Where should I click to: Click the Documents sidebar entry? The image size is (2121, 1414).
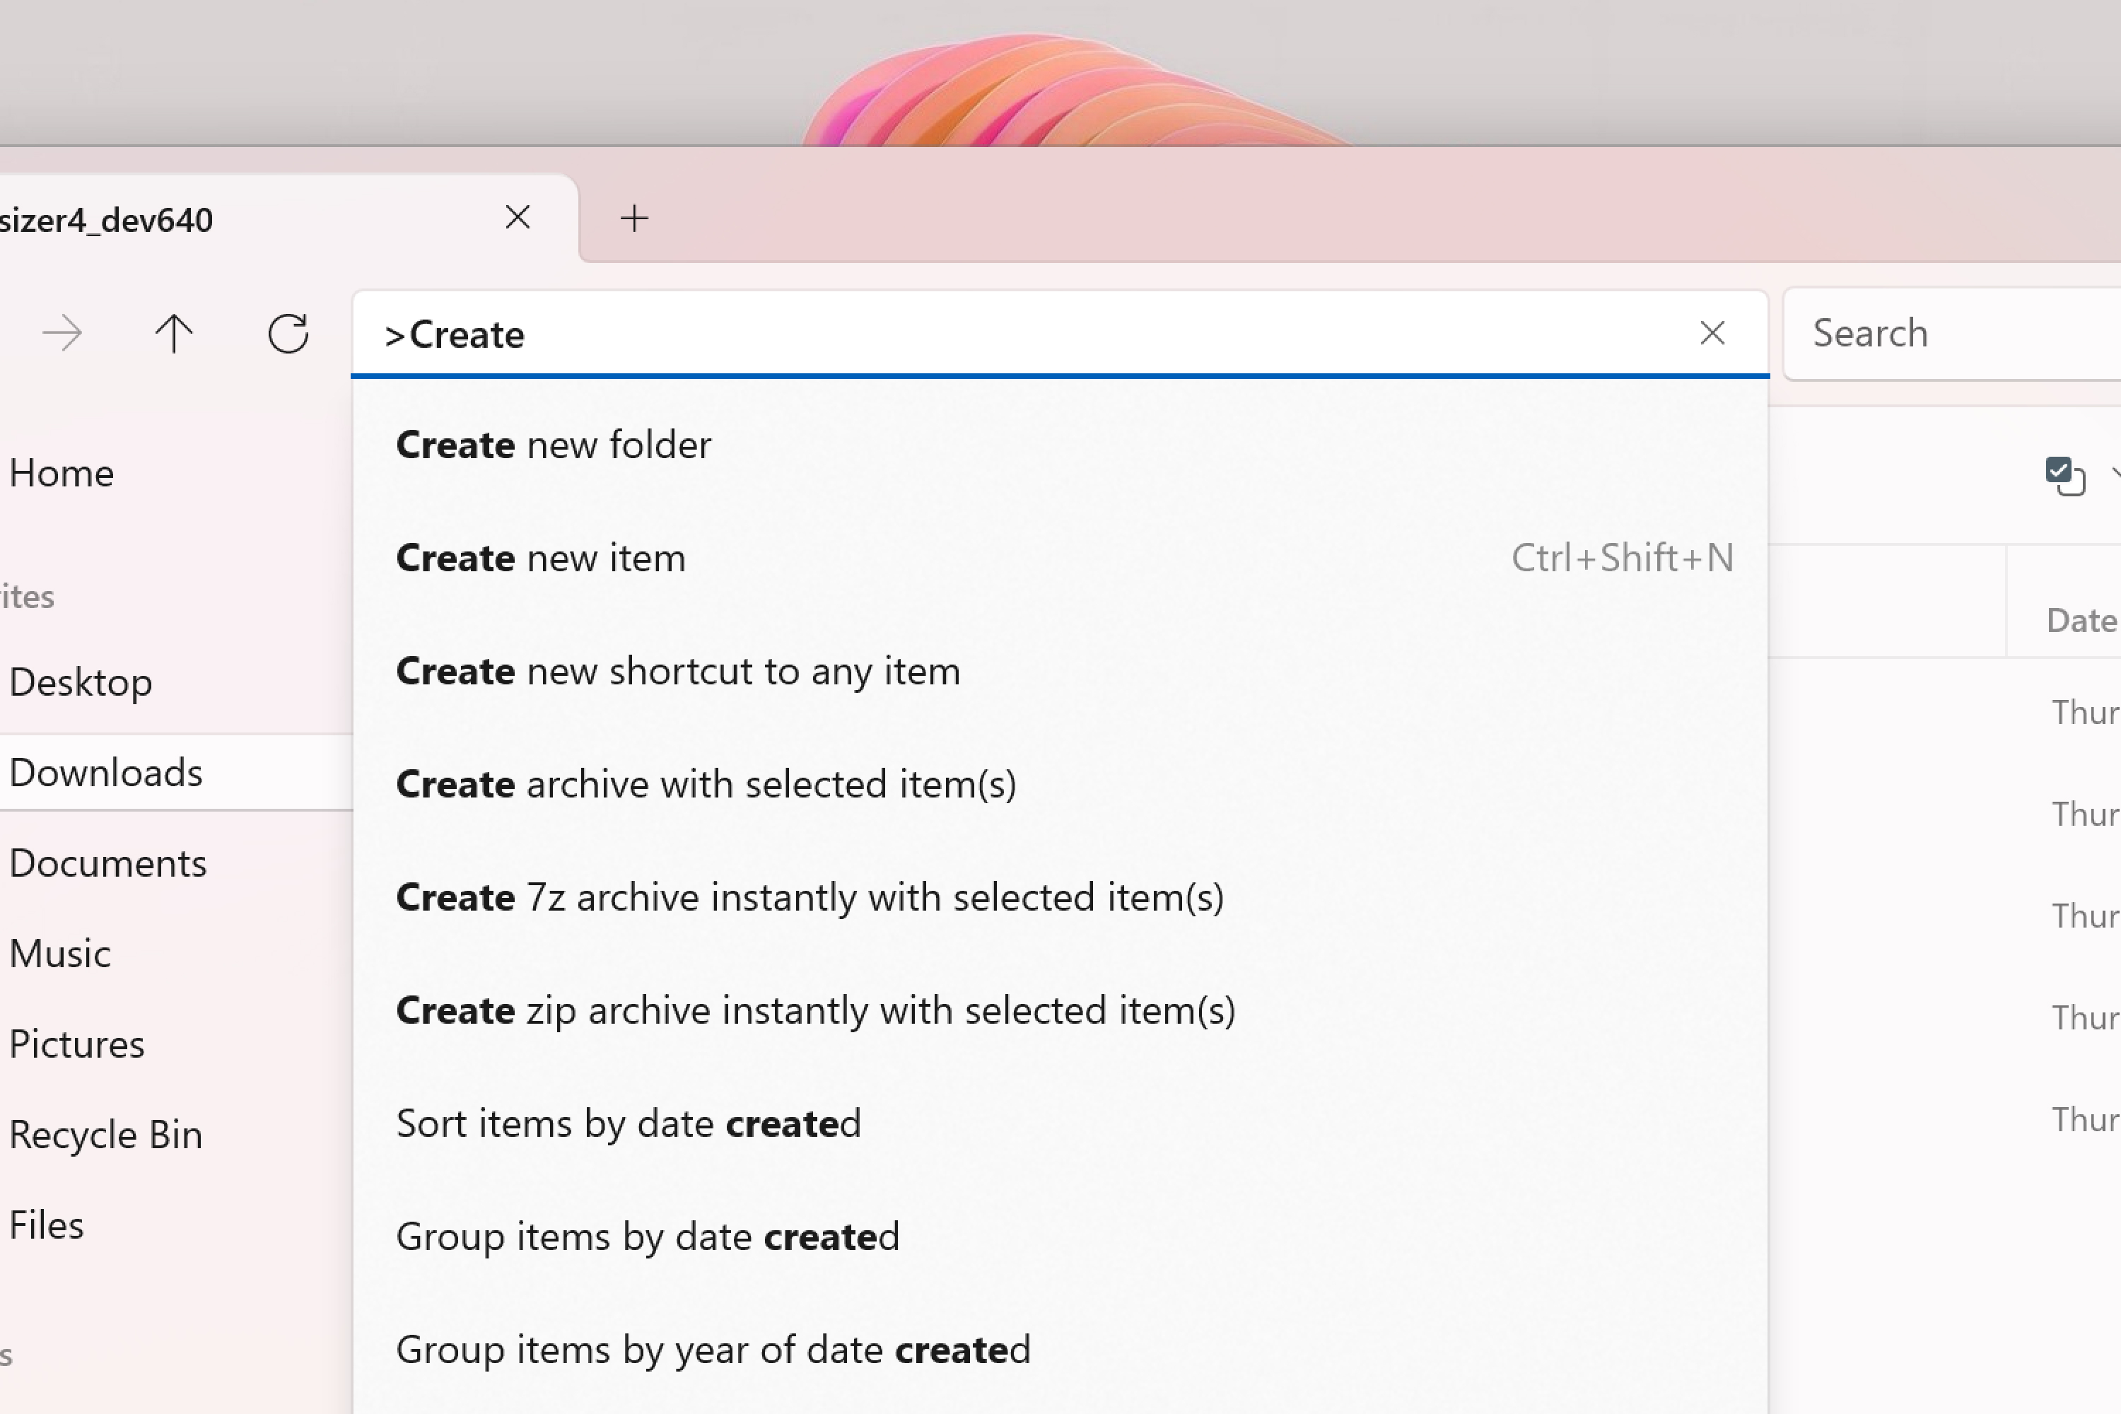[106, 860]
